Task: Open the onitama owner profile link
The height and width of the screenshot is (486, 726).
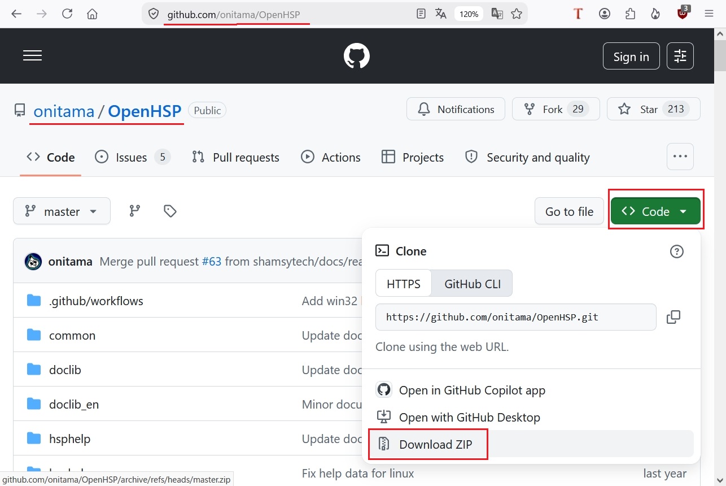Action: [x=64, y=111]
